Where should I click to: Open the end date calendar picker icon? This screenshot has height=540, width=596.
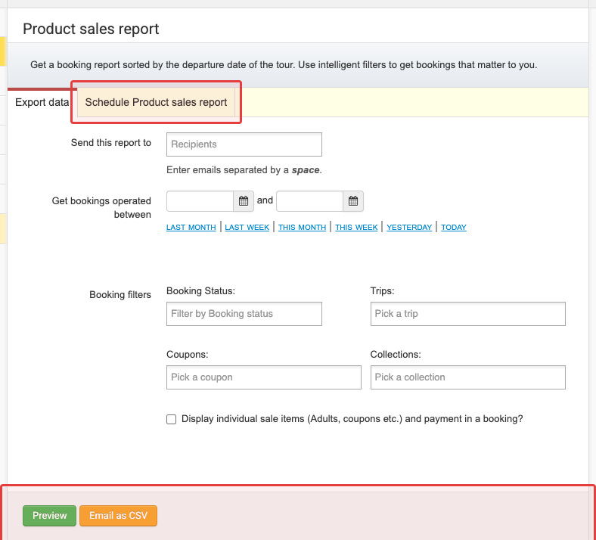pyautogui.click(x=353, y=201)
